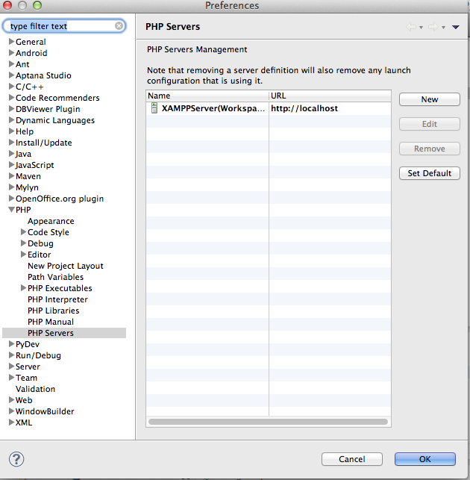The width and height of the screenshot is (470, 480).
Task: Clear the filter text with the X icon
Action: point(119,25)
